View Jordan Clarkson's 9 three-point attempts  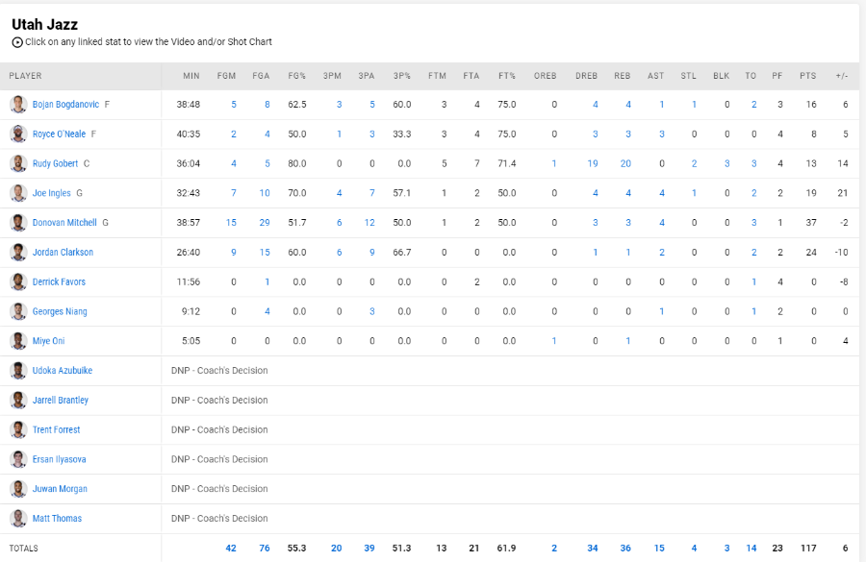[371, 252]
